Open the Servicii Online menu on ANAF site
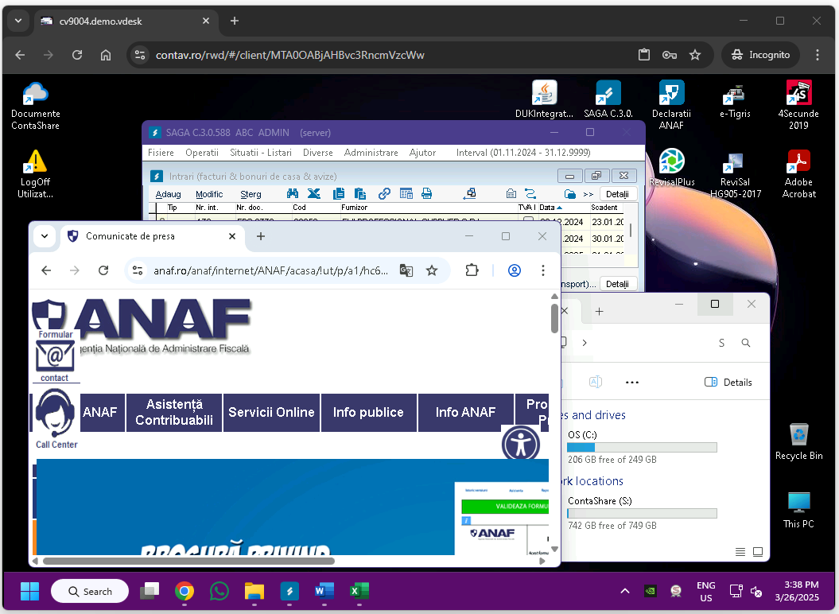Viewport: 839px width, 614px height. [x=271, y=412]
